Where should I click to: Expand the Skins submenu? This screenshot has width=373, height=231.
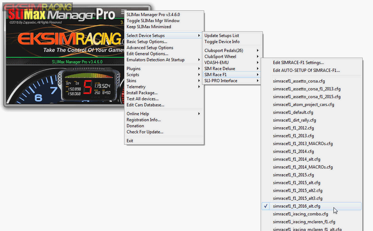point(163,81)
